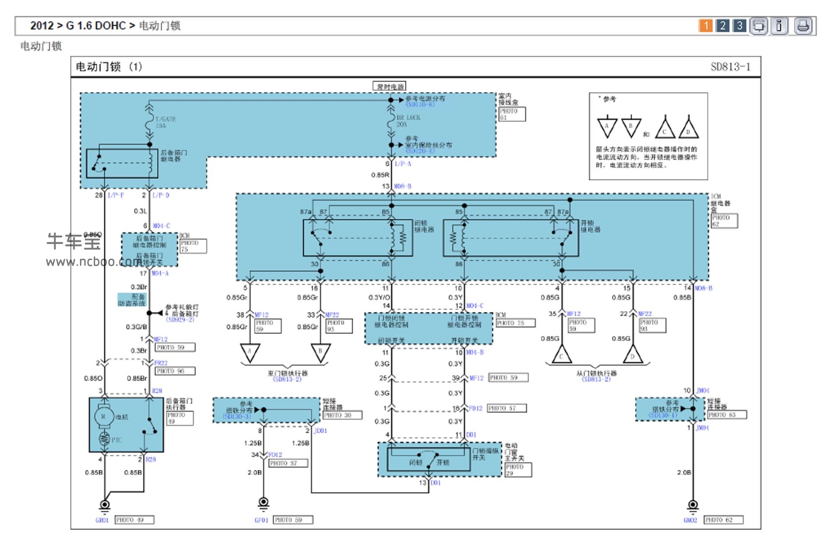Click the information icon in the header

779,26
